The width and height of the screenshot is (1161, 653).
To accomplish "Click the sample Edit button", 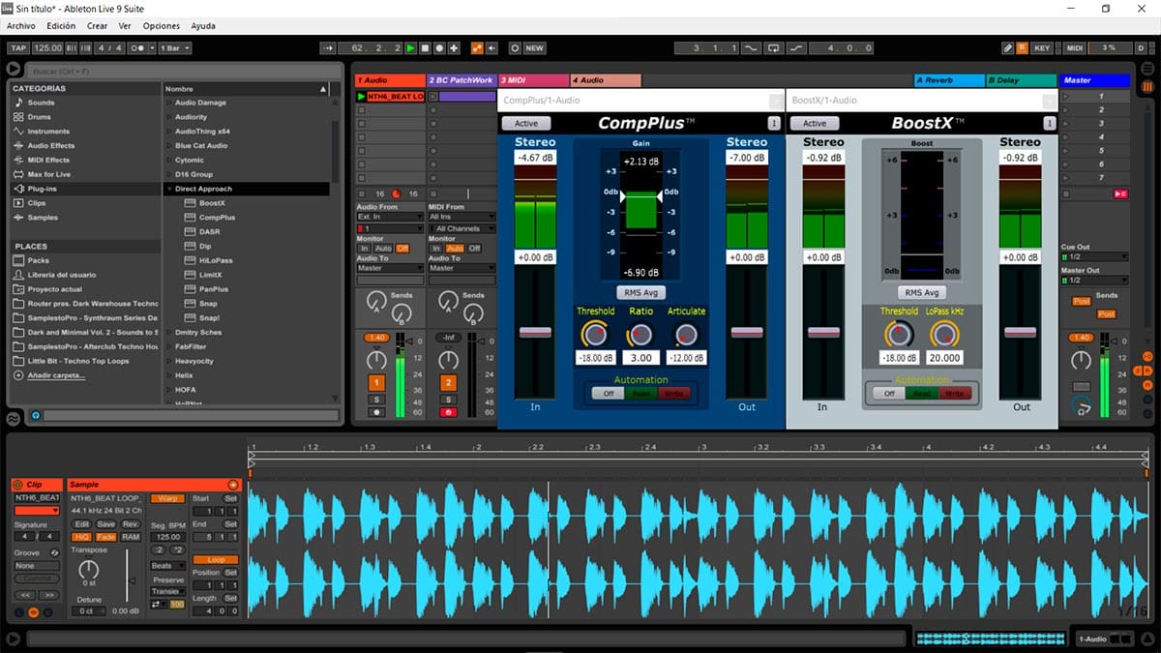I will (82, 524).
